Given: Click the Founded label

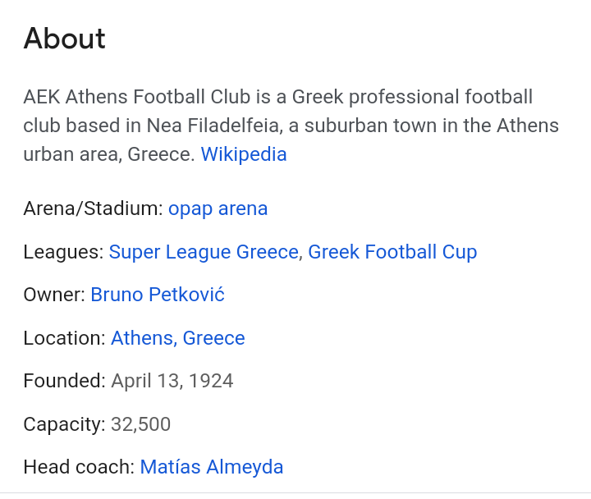Looking at the screenshot, I should (65, 381).
